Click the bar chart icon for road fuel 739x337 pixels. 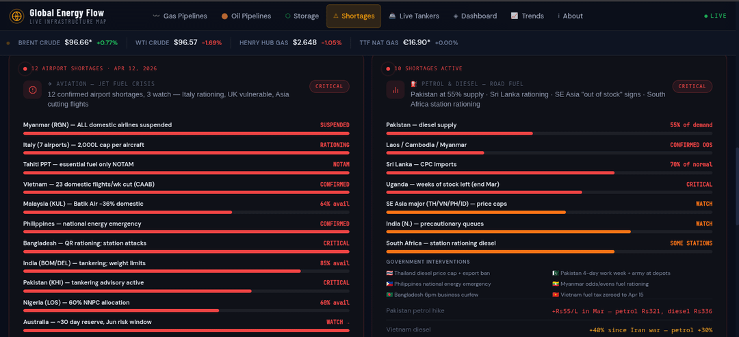click(x=396, y=90)
